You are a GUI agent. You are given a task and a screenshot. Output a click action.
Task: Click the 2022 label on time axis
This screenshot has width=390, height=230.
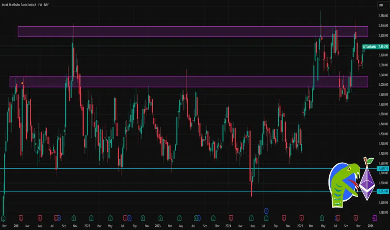(x=87, y=226)
